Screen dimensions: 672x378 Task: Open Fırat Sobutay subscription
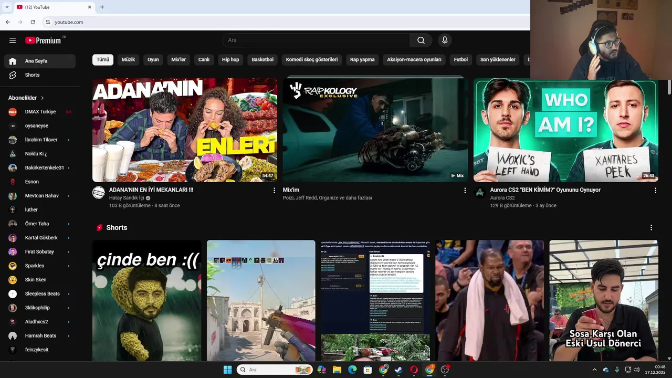click(x=40, y=252)
